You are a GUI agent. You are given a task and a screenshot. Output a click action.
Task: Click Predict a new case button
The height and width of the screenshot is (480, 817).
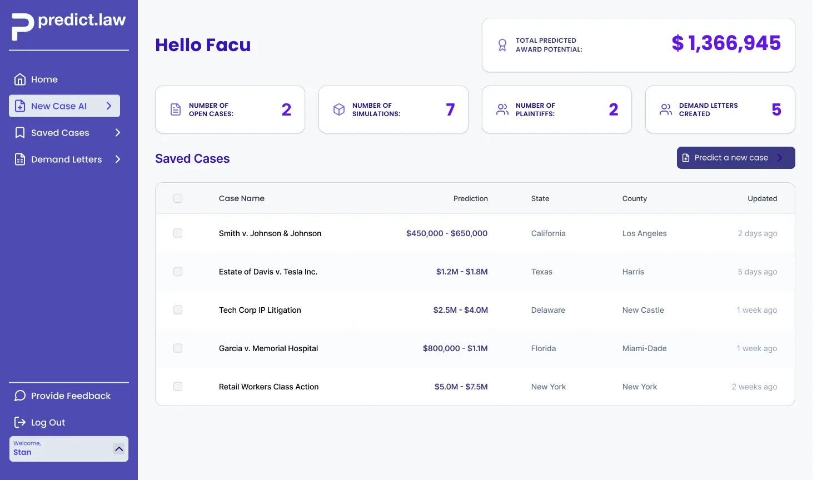click(x=736, y=158)
